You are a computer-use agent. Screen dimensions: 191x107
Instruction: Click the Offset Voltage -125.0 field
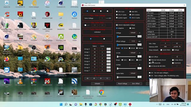133,41
